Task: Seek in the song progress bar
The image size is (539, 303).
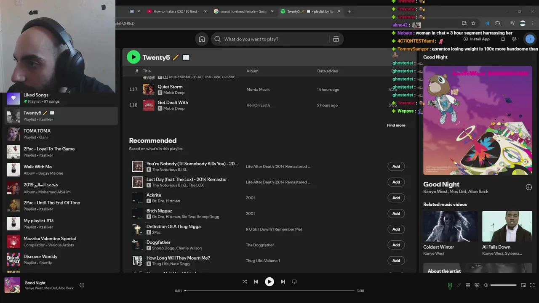Action: (x=269, y=290)
